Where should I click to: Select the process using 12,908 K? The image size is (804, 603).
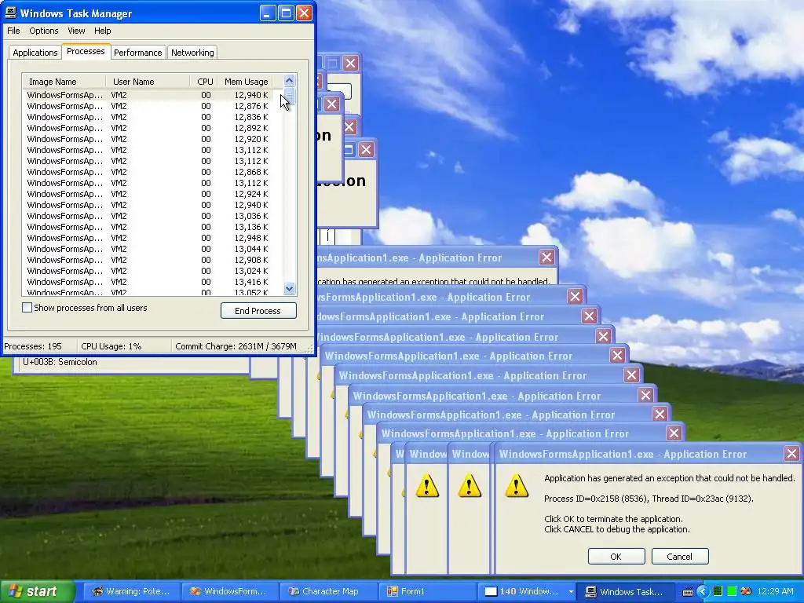pos(152,260)
